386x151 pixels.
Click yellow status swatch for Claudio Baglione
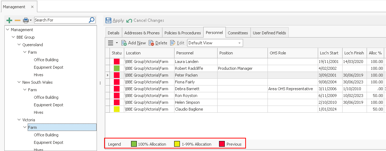tap(117, 109)
